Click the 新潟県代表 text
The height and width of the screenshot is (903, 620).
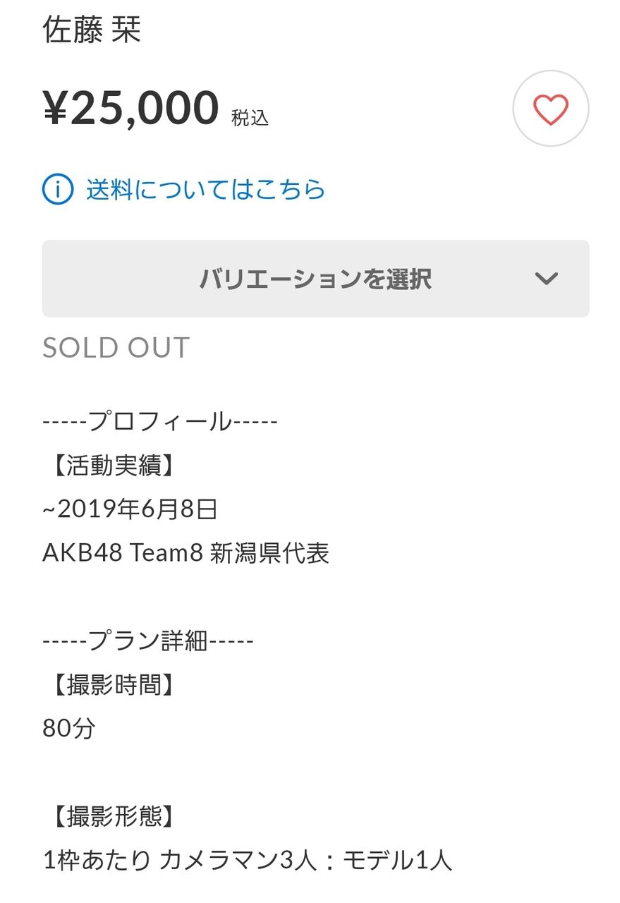click(x=270, y=553)
